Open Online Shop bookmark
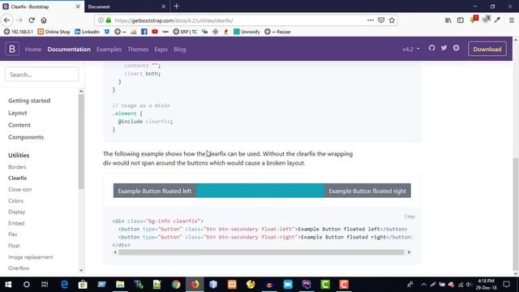Viewport: 519px width, 292px height. tap(54, 32)
